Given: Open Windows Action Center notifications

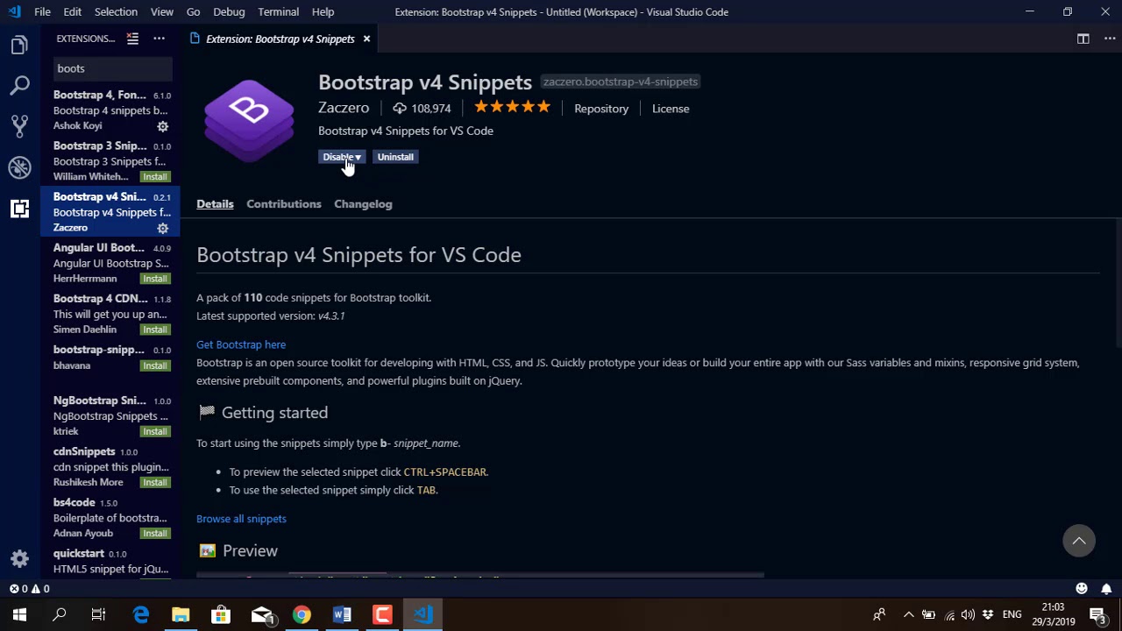Looking at the screenshot, I should (1097, 615).
